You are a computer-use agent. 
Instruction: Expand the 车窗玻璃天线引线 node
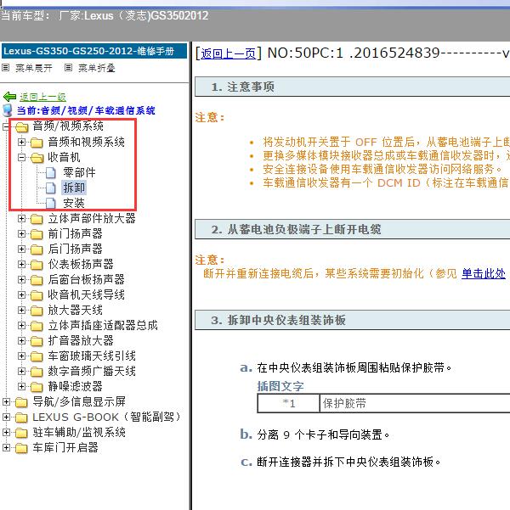click(21, 356)
